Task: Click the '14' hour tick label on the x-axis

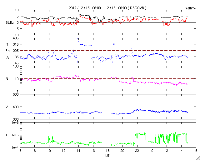Action: click(78, 151)
